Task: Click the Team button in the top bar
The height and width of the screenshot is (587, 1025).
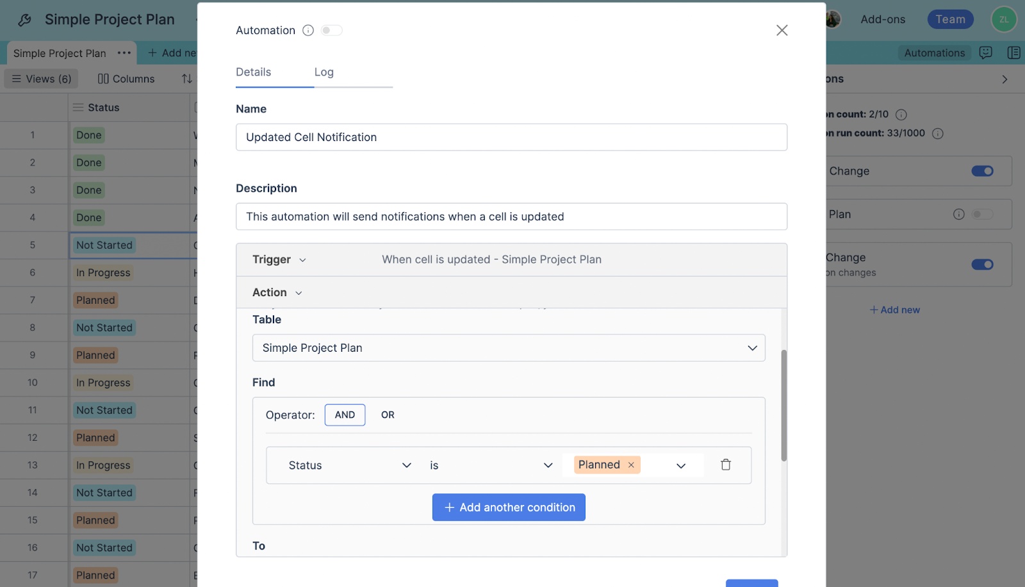Action: 950,19
